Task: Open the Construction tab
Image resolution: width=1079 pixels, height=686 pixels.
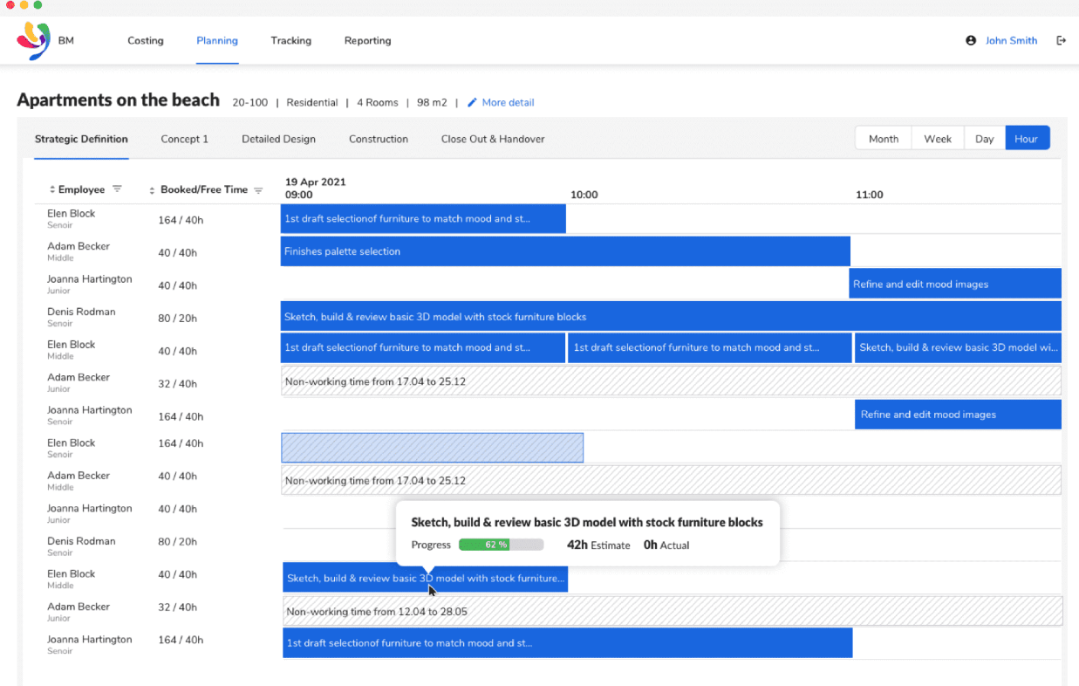Action: coord(379,139)
